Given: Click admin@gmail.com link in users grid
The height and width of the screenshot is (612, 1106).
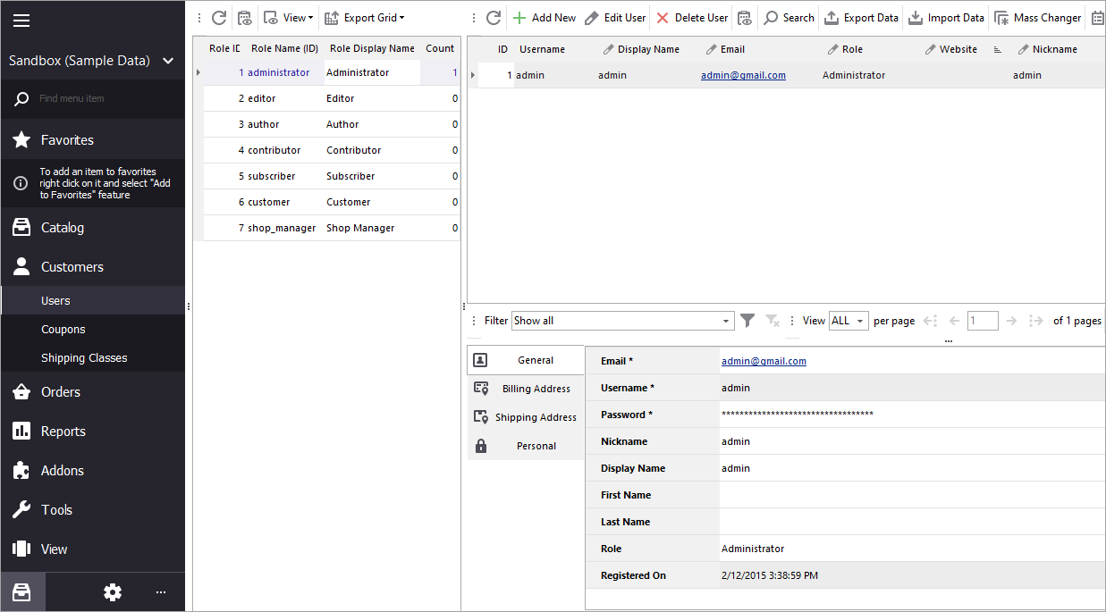Looking at the screenshot, I should (743, 76).
